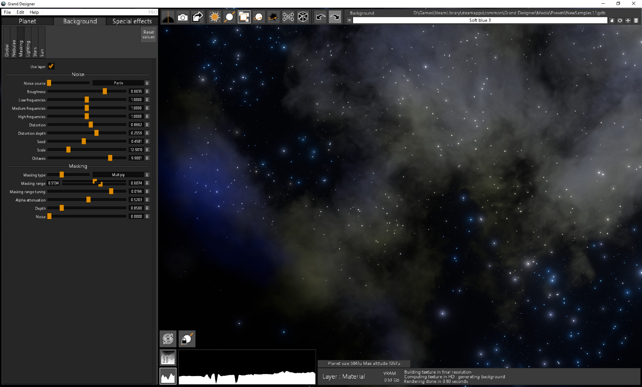Open the Masking type selector showing Multiply
The height and width of the screenshot is (387, 642).
(119, 174)
